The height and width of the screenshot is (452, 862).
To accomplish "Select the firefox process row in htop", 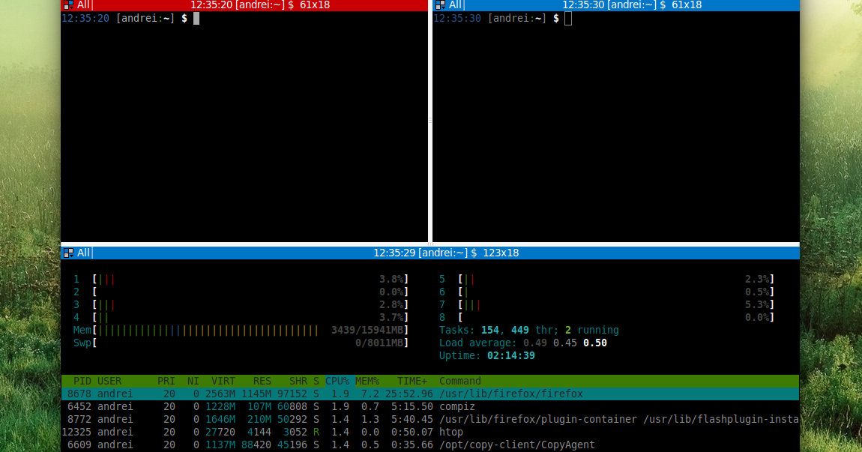I will pyautogui.click(x=300, y=394).
